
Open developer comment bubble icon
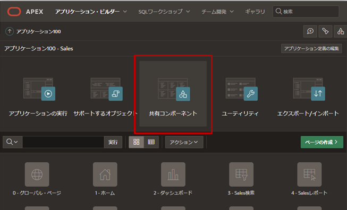click(x=310, y=31)
